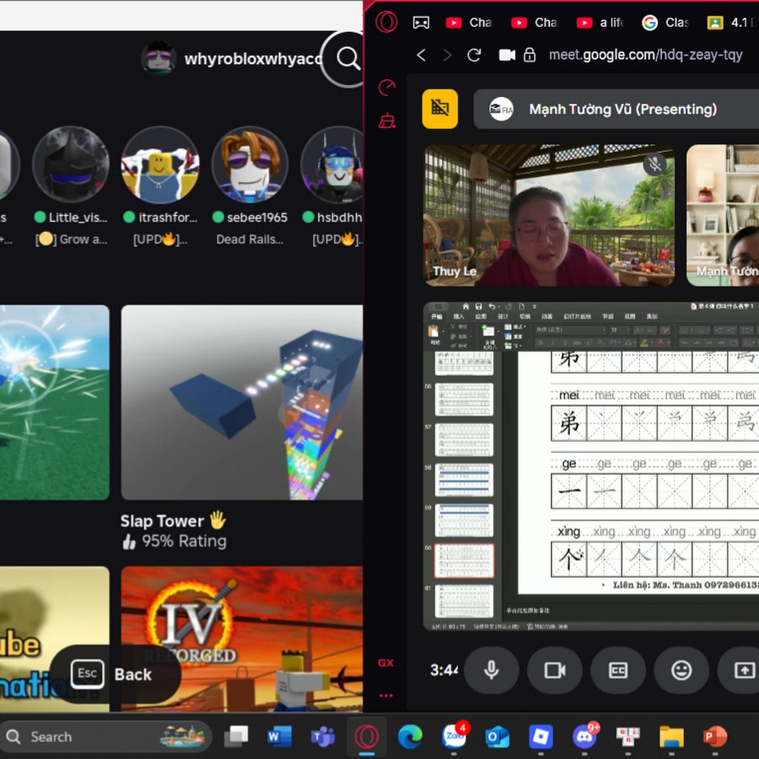Open the Opera browser menu logo
Image resolution: width=759 pixels, height=759 pixels.
(386, 22)
